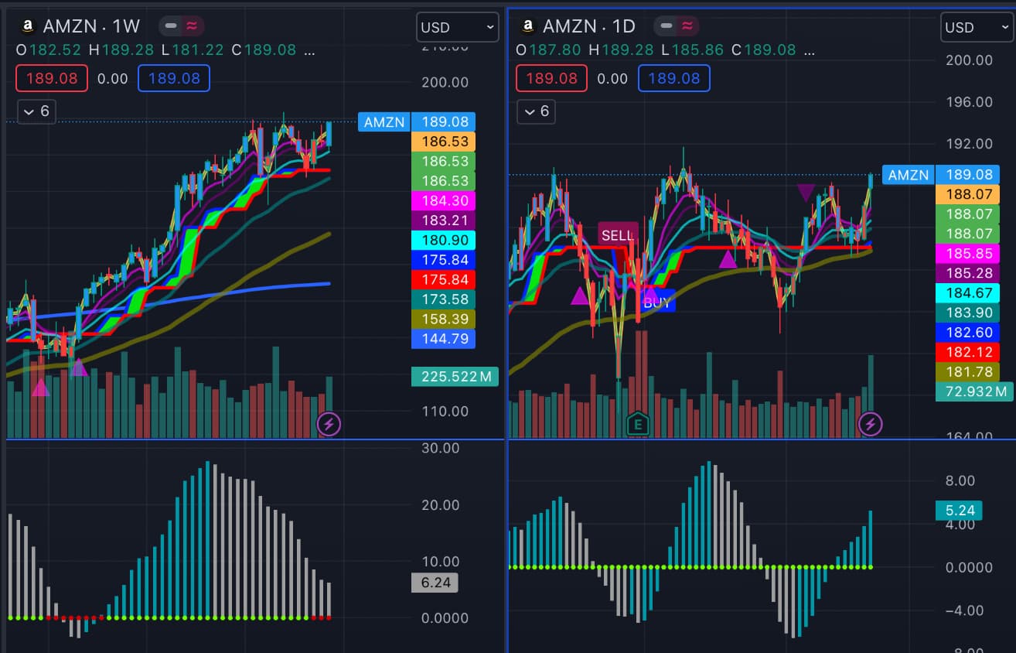Click the teal 5.24 histogram value label
Screen dimensions: 1016x653
(x=959, y=511)
